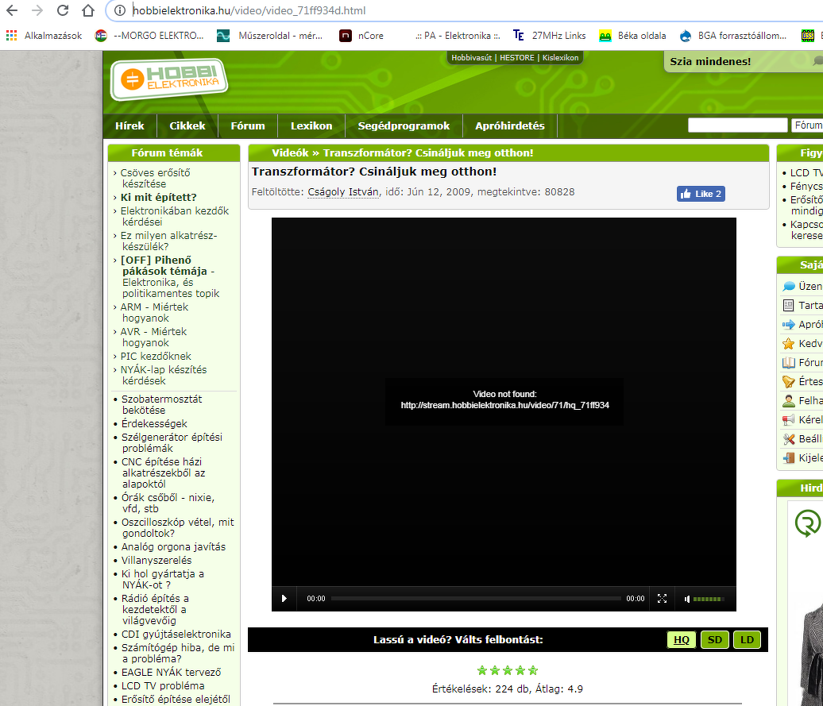Open the Villanyszerelés topic
The image size is (823, 706).
click(156, 560)
